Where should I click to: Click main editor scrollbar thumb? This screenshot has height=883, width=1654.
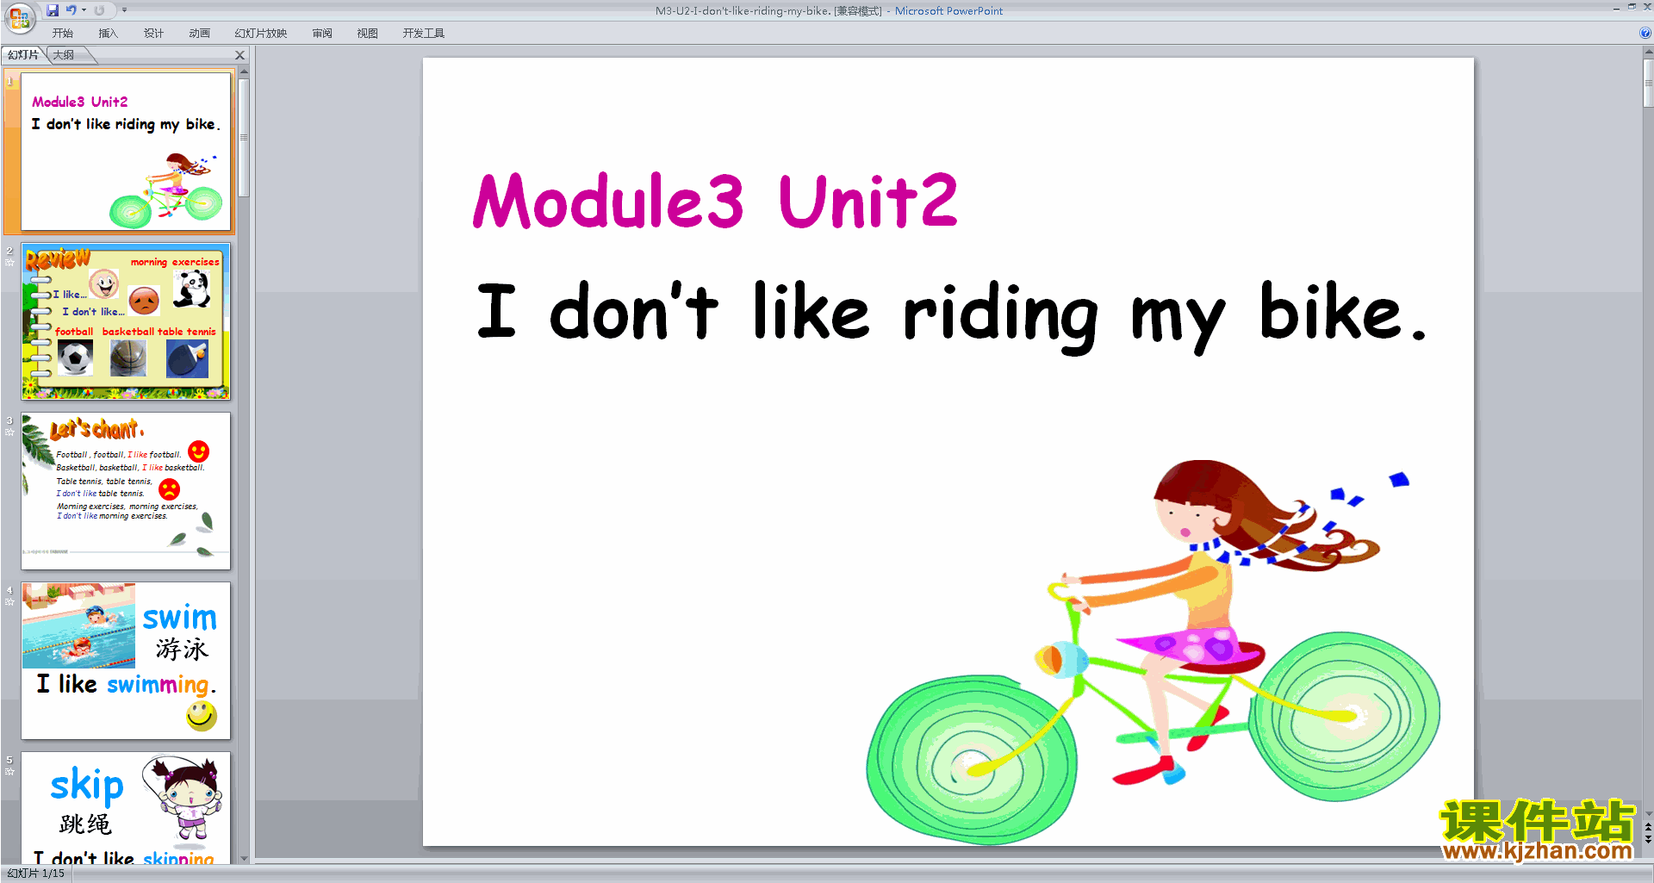pyautogui.click(x=1648, y=83)
